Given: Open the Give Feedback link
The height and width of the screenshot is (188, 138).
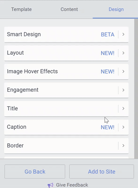Looking at the screenshot, I should [72, 185].
